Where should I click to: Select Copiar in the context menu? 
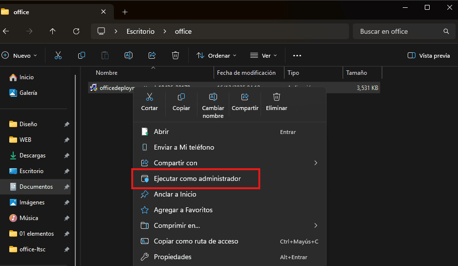[181, 102]
